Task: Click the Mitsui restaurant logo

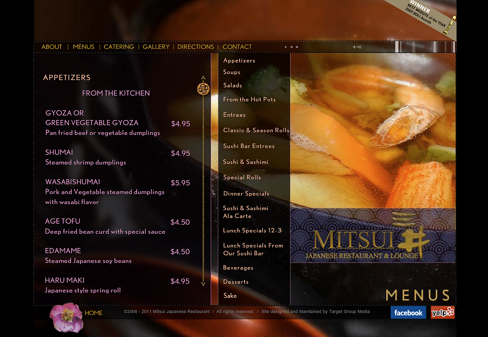Action: coord(373,236)
